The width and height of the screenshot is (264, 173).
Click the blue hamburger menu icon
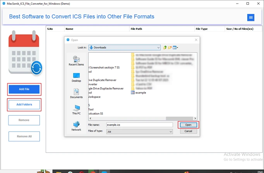click(x=251, y=17)
